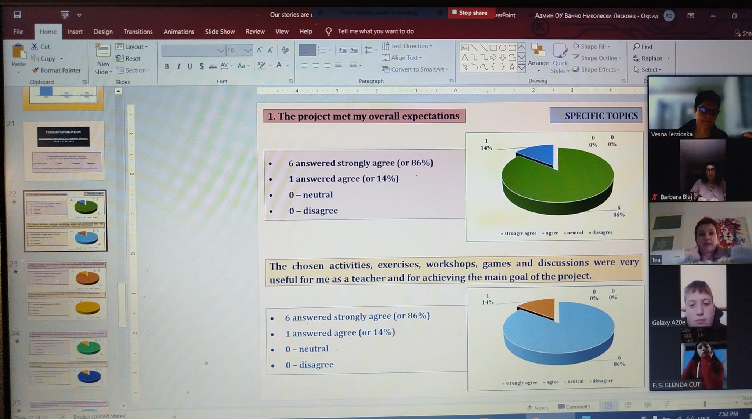Click the Format Painter icon
The width and height of the screenshot is (752, 419).
point(36,70)
